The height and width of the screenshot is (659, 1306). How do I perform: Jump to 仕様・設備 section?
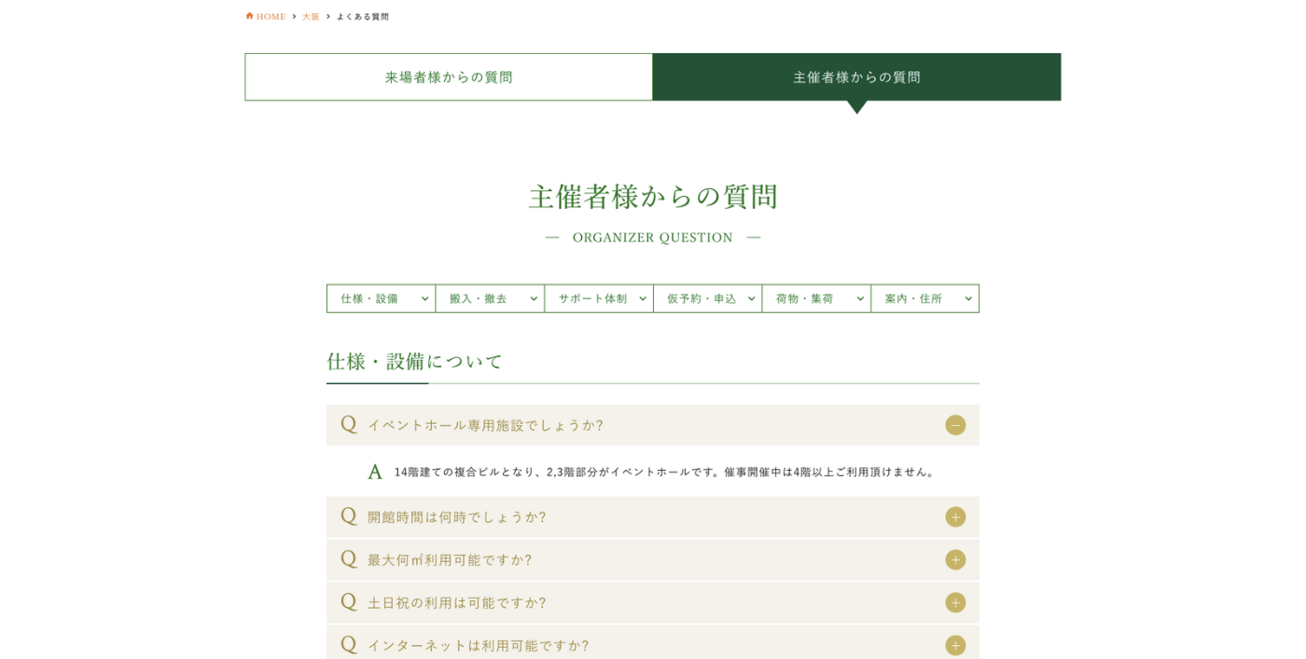point(381,298)
